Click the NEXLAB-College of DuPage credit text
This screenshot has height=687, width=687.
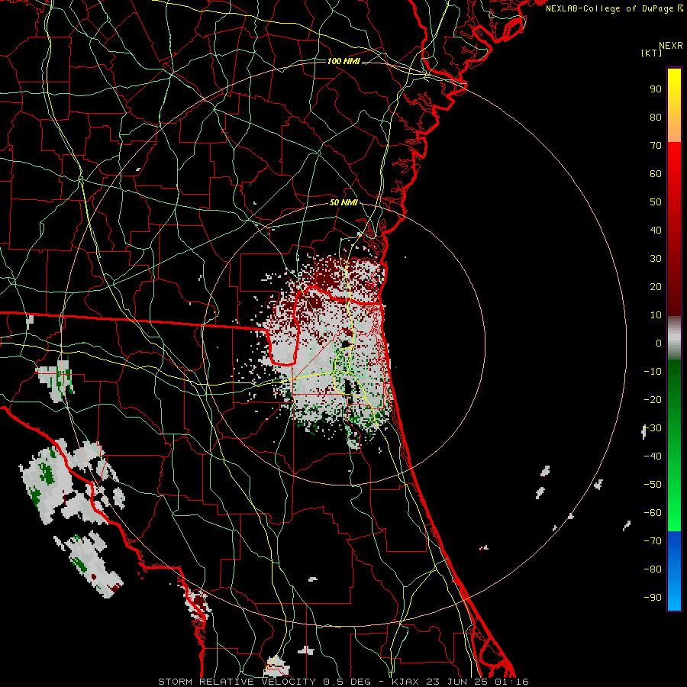[609, 8]
